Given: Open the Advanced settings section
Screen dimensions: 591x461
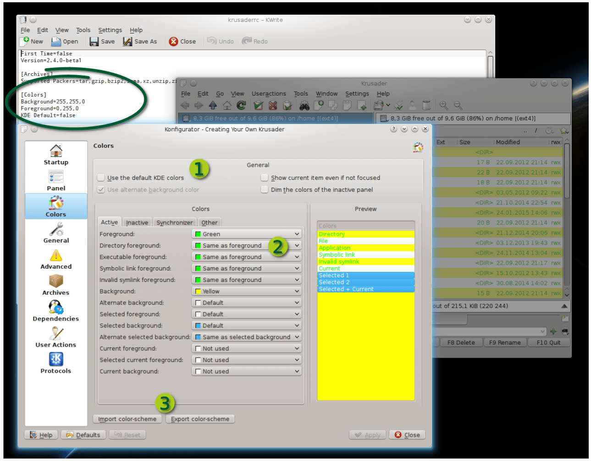Looking at the screenshot, I should (56, 259).
